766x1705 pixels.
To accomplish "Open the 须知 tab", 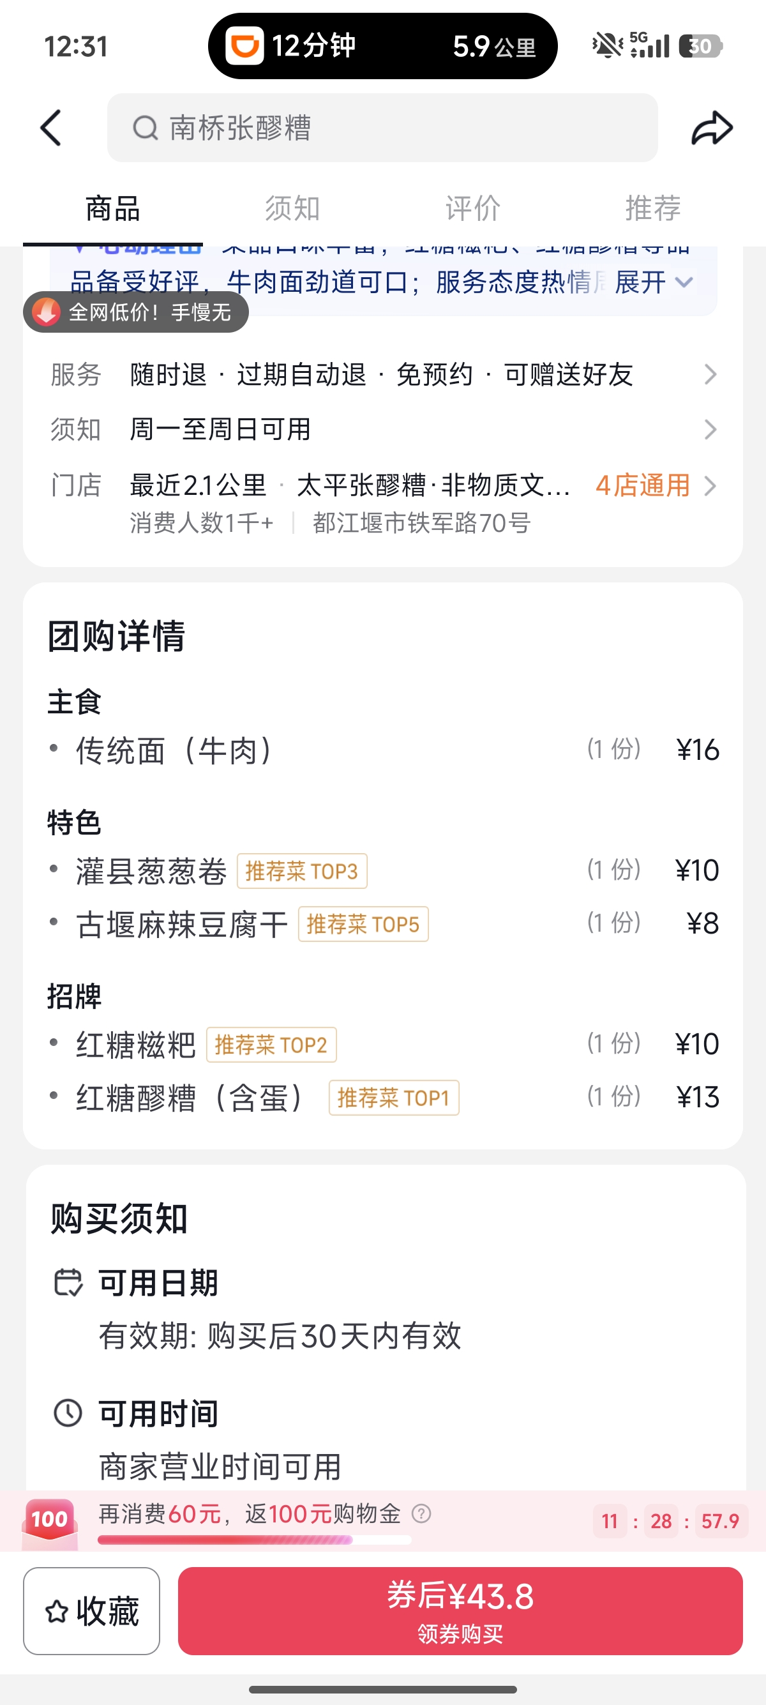I will tap(292, 208).
